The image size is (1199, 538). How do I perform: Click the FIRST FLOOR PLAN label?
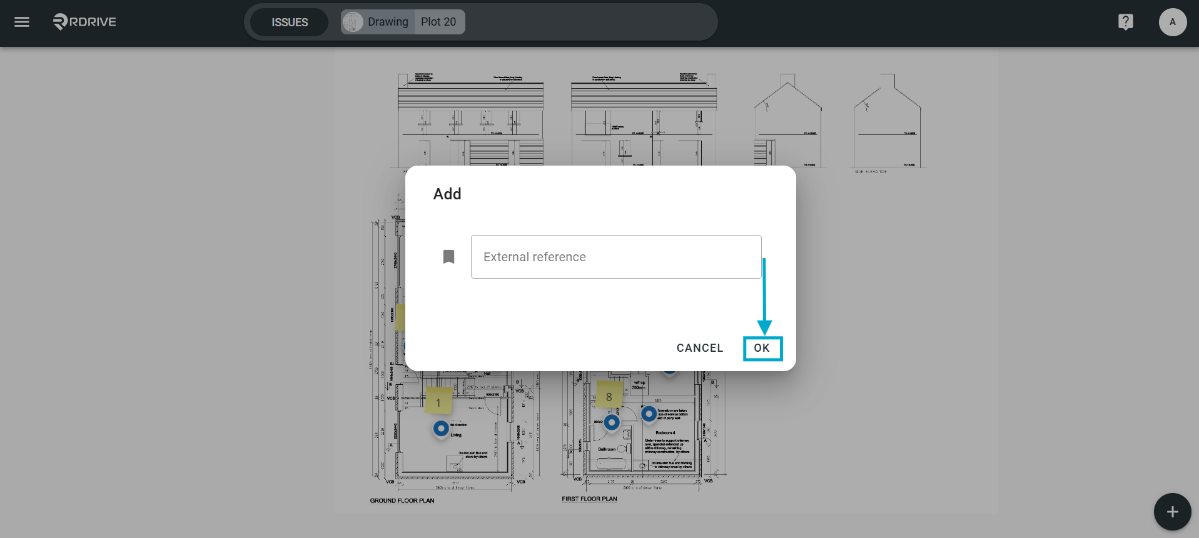point(589,499)
